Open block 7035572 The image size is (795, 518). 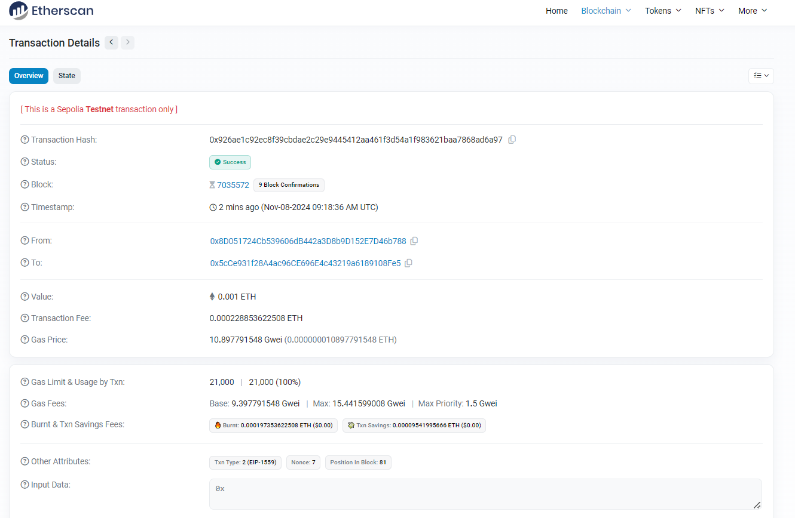click(233, 185)
